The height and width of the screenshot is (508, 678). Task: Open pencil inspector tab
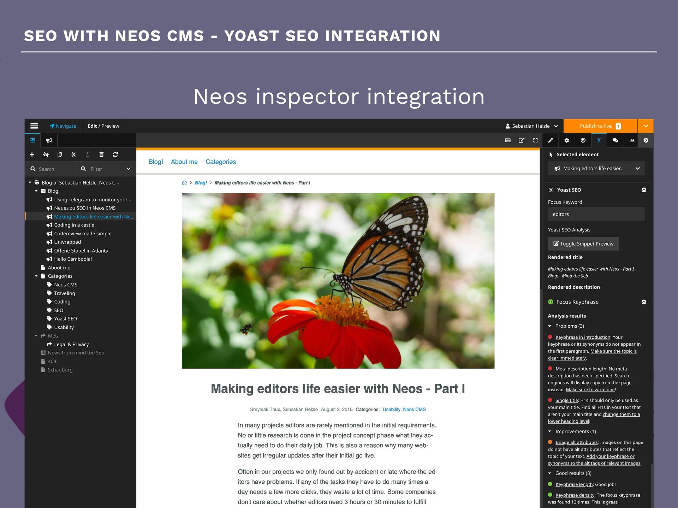pos(551,140)
